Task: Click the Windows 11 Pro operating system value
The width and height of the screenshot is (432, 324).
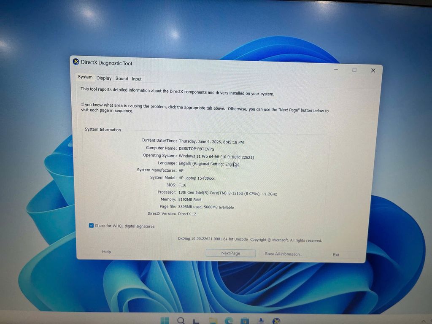Action: [216, 157]
